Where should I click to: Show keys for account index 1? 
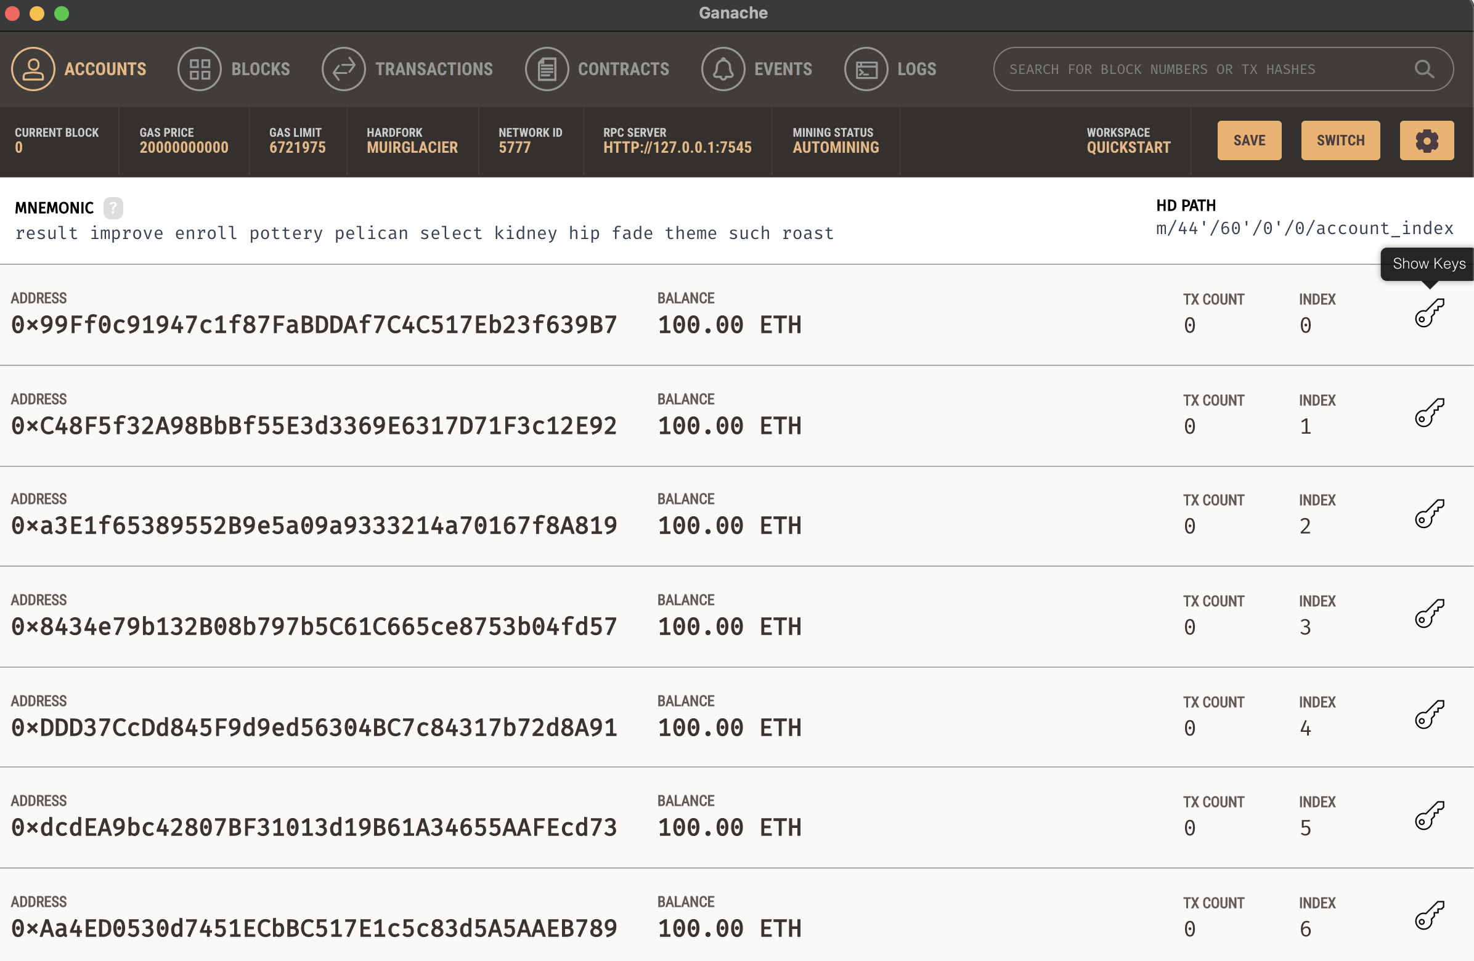tap(1430, 412)
